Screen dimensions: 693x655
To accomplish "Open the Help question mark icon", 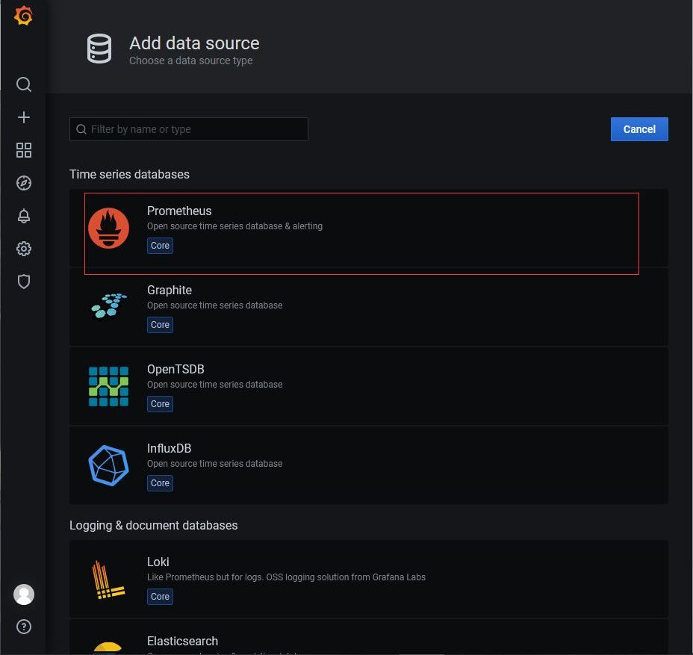I will click(24, 627).
